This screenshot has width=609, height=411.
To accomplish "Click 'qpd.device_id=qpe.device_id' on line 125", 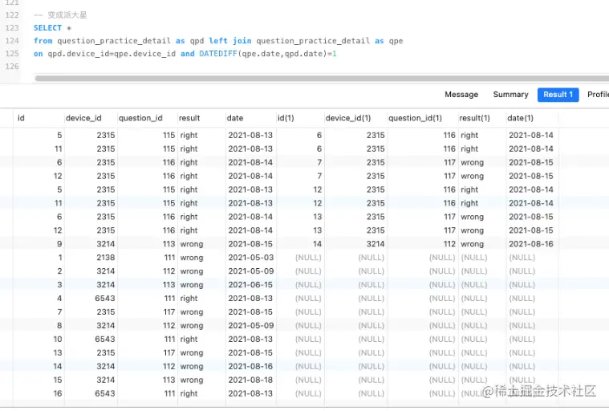I will pos(112,54).
